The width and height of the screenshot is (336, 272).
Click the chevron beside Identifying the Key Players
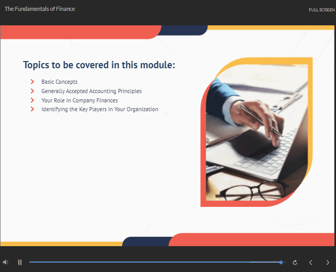click(32, 109)
